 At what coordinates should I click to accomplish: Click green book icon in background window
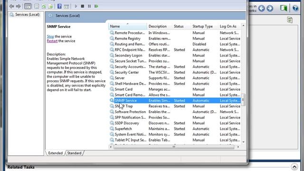pos(284,8)
